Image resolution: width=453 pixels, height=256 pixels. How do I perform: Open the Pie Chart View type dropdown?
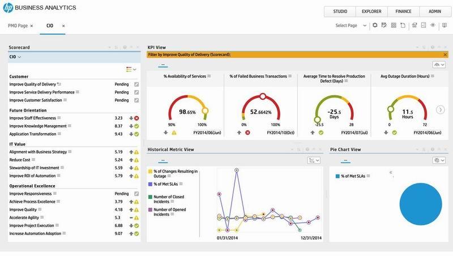pos(439,160)
